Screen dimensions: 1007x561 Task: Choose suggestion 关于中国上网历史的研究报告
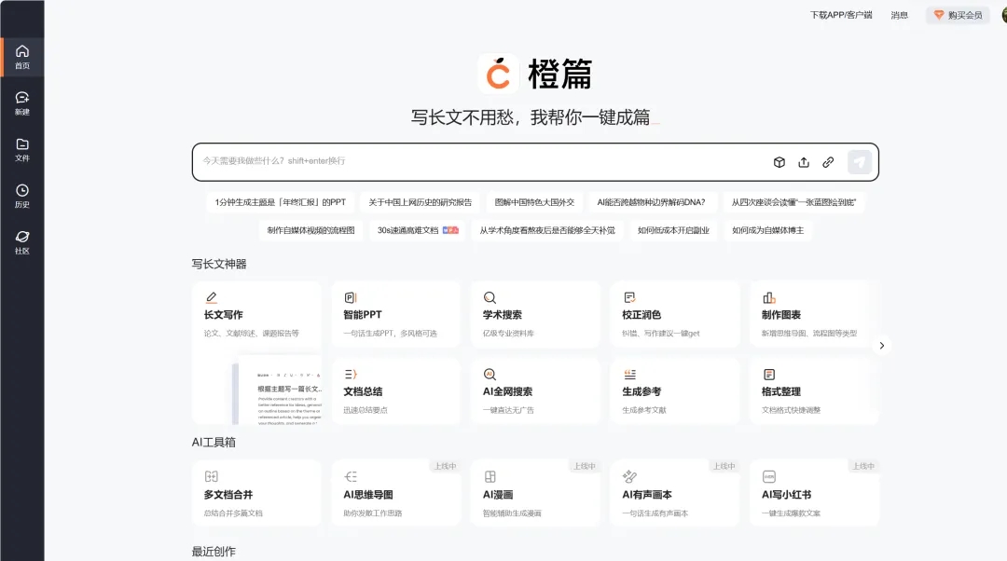(420, 202)
